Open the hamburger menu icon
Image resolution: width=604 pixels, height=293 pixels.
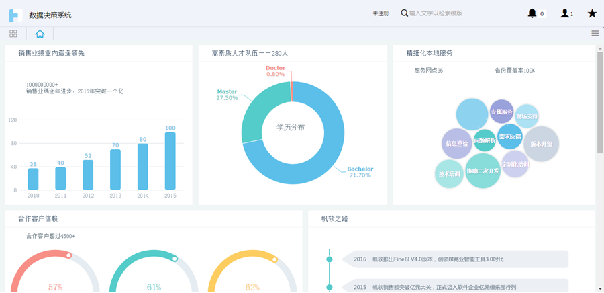pos(595,33)
